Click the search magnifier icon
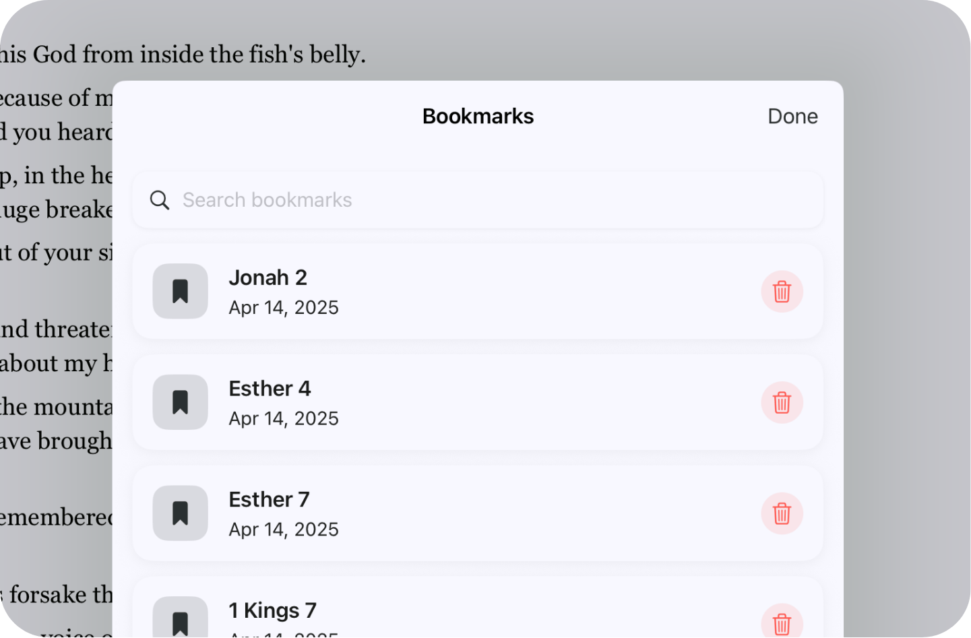Image resolution: width=971 pixels, height=638 pixels. [160, 200]
